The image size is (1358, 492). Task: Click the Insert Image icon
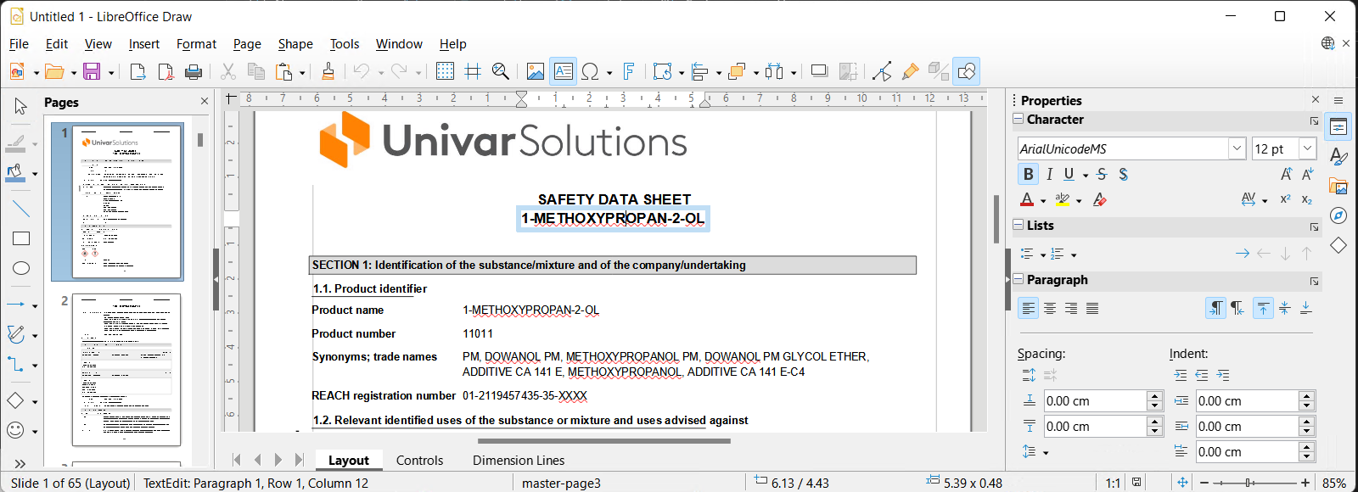(535, 72)
